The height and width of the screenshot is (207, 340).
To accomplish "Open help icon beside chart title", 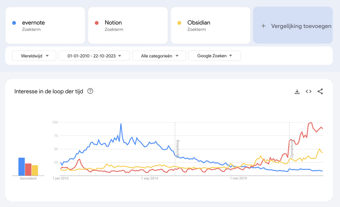I will pyautogui.click(x=90, y=91).
